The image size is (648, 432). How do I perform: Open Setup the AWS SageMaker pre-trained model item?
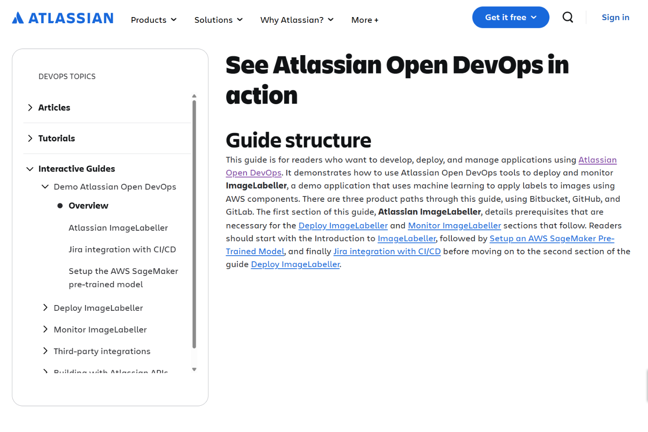pos(123,277)
